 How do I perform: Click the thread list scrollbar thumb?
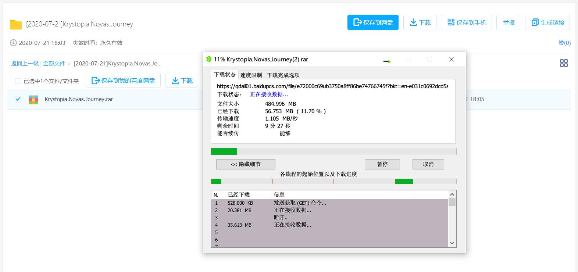[x=452, y=202]
